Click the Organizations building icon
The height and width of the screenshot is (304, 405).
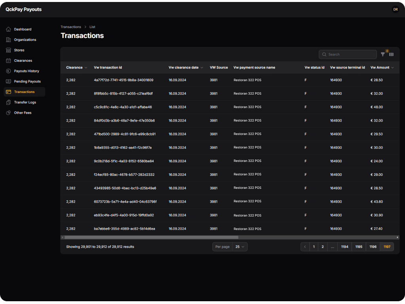coord(9,40)
